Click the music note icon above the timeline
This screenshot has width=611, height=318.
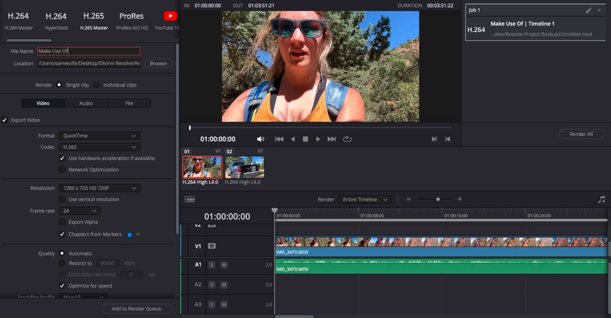click(x=601, y=199)
